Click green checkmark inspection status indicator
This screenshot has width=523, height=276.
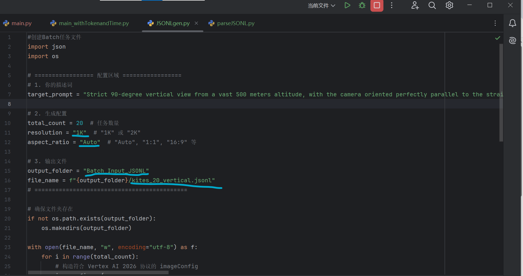[498, 38]
